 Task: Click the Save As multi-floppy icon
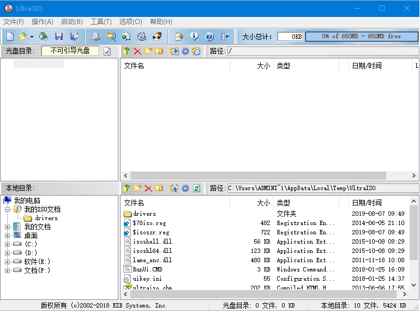(x=74, y=37)
